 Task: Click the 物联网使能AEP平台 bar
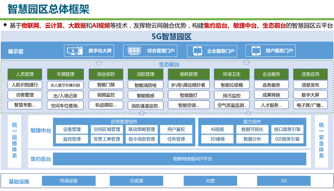pyautogui.click(x=179, y=159)
